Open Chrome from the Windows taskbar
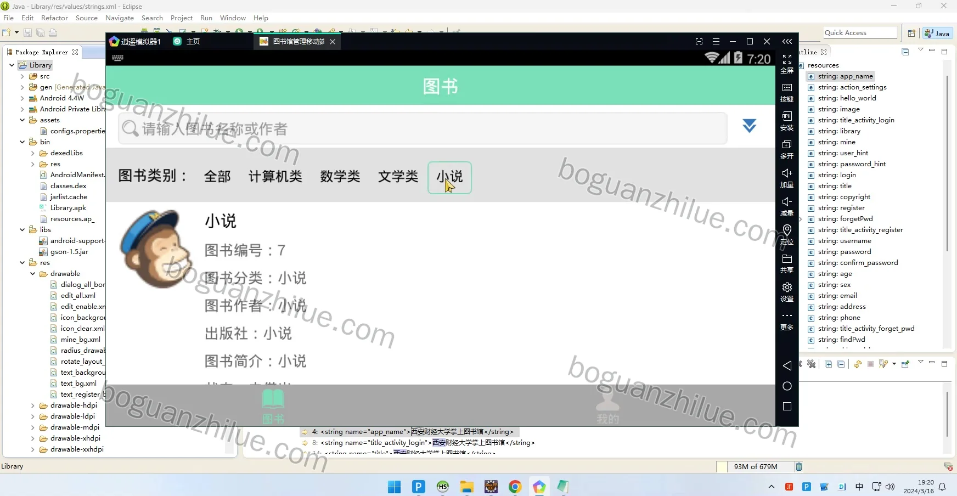957x496 pixels. pos(515,487)
